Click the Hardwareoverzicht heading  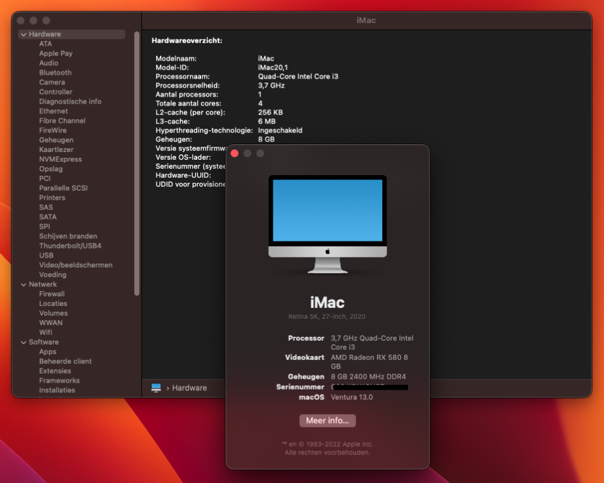[187, 41]
